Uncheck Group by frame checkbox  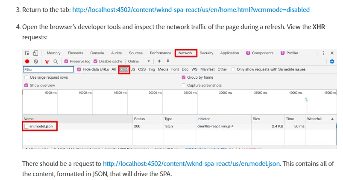pyautogui.click(x=184, y=77)
